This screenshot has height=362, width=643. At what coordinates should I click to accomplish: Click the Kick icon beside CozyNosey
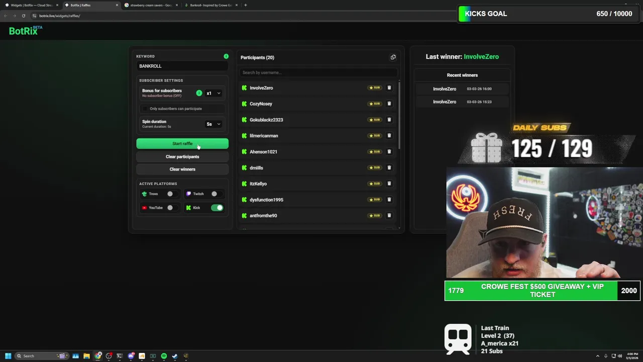(244, 104)
